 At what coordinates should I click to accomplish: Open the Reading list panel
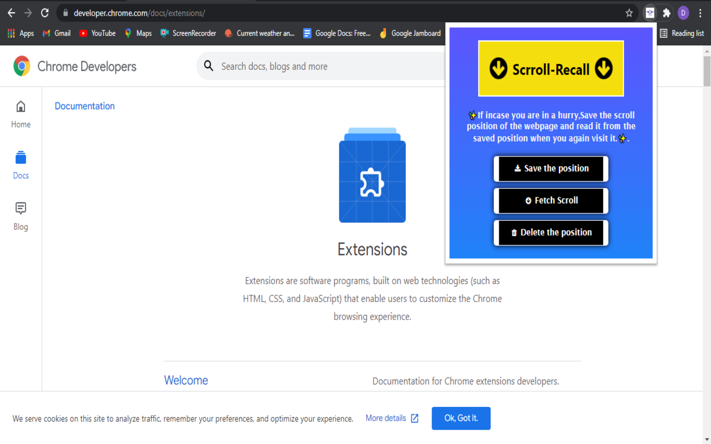[682, 33]
